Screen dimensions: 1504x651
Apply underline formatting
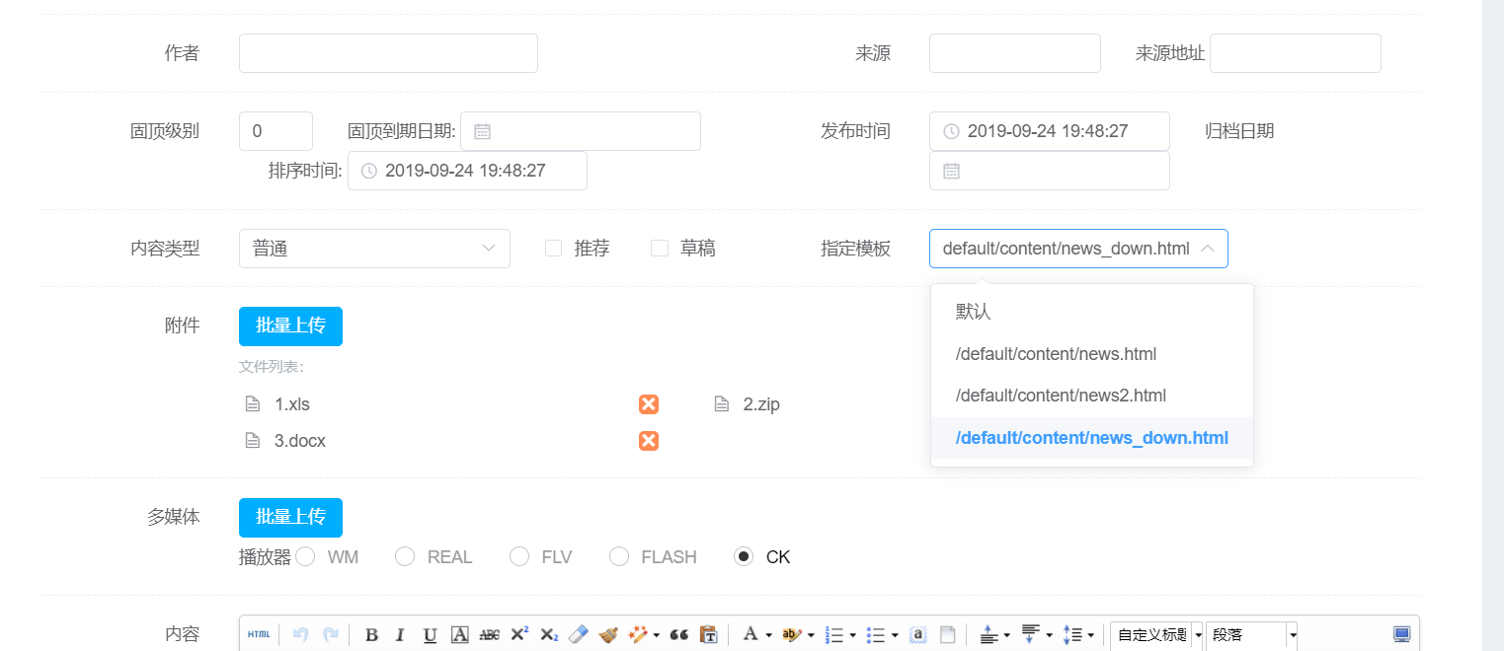430,634
